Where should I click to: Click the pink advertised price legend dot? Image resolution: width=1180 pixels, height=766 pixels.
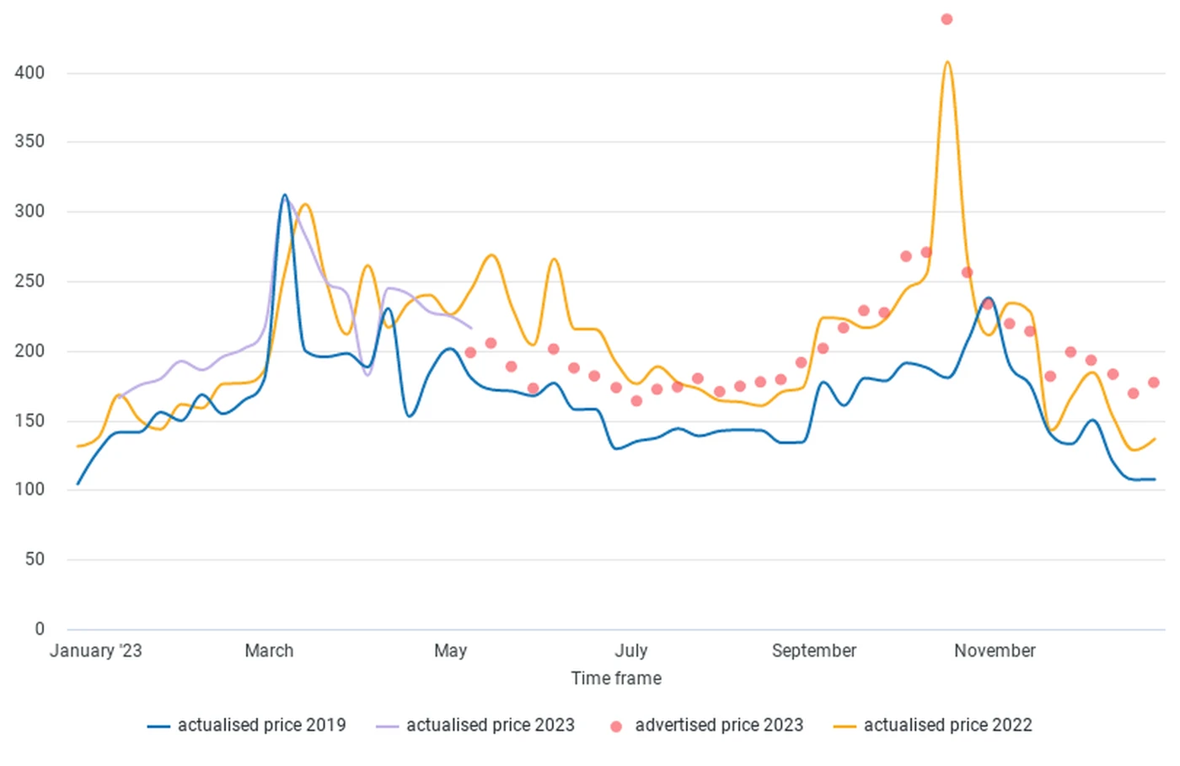click(616, 726)
